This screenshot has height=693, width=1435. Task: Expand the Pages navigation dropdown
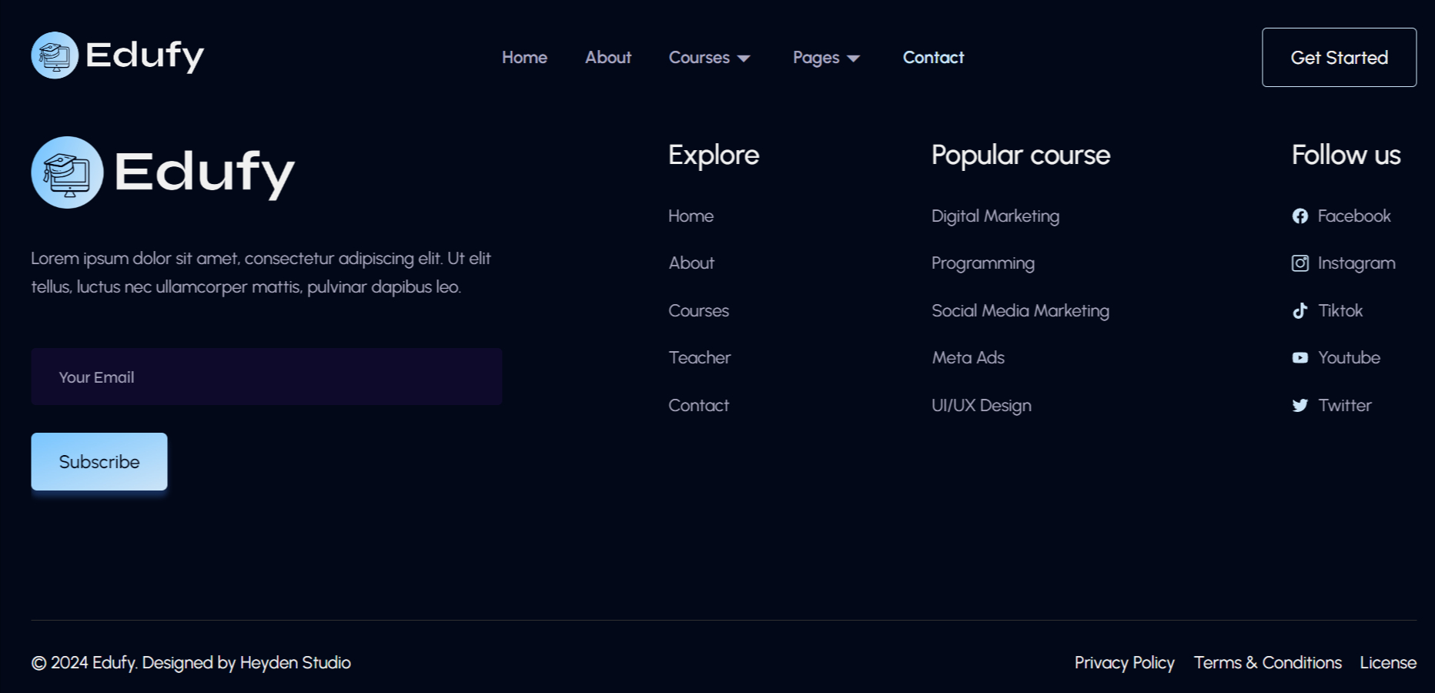825,58
